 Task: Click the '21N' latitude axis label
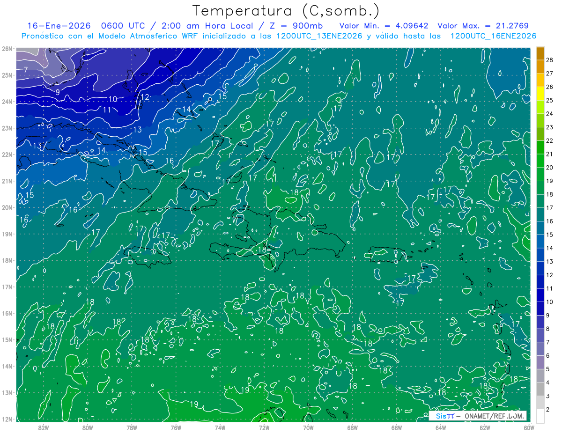7,181
